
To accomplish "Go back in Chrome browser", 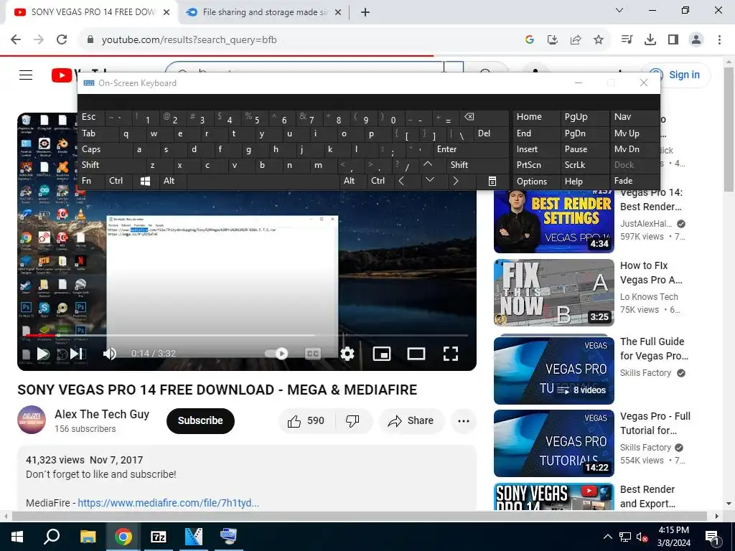I will (x=16, y=39).
